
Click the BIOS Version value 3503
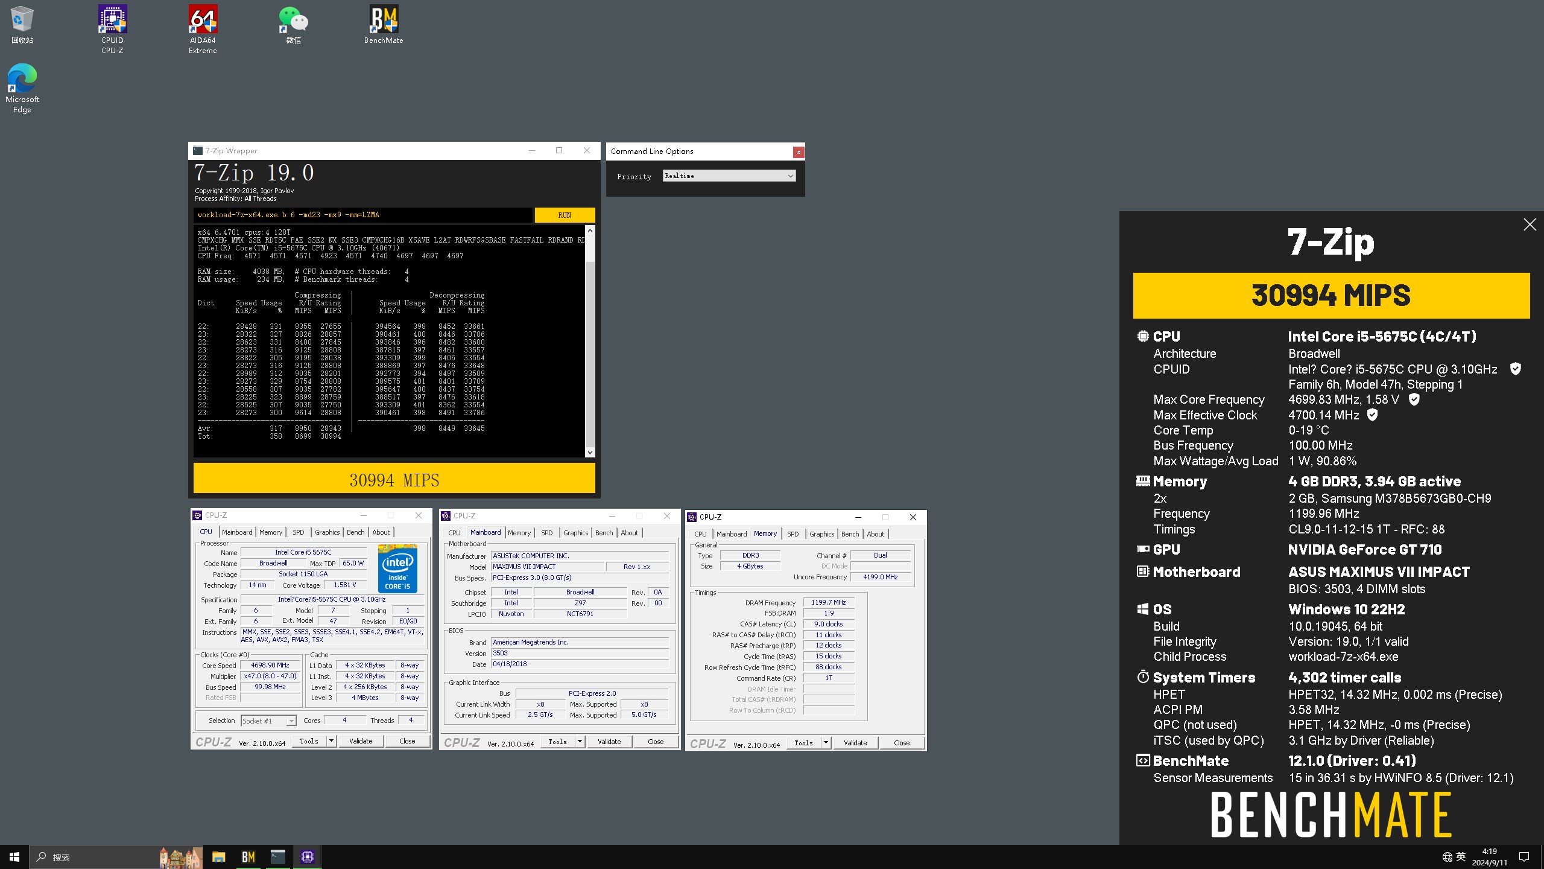coord(580,653)
